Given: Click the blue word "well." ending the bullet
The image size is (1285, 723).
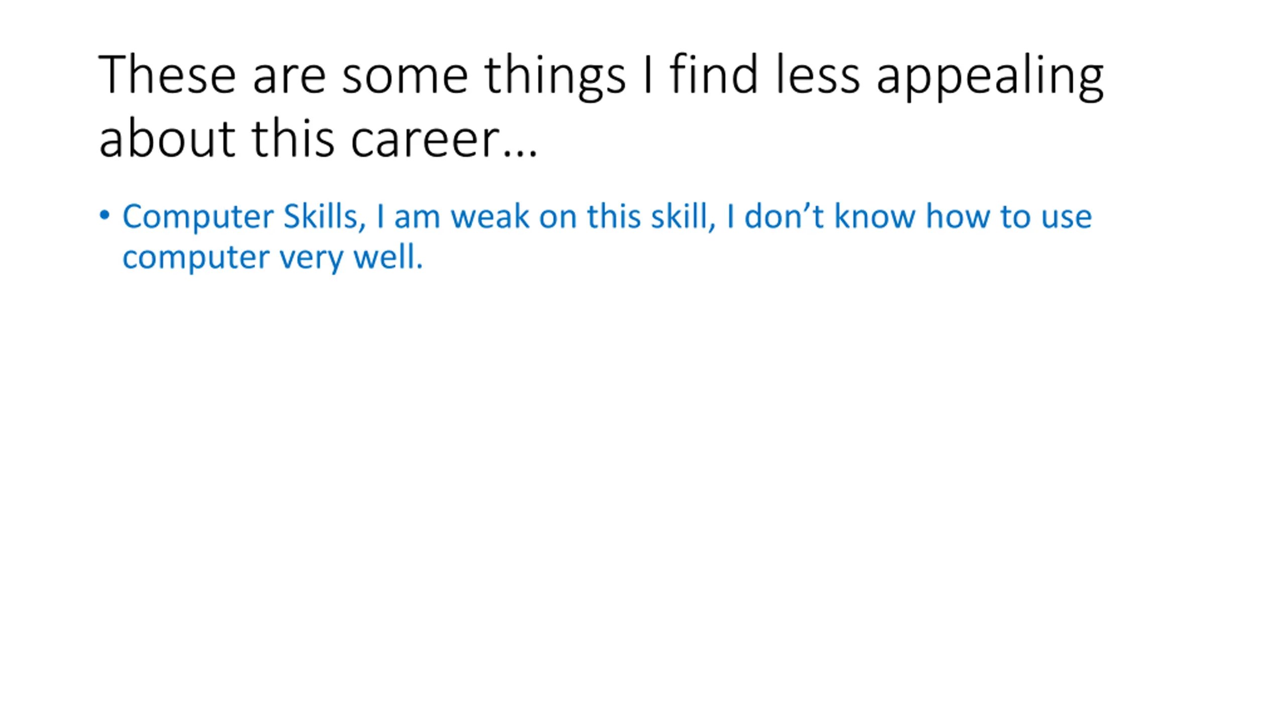Looking at the screenshot, I should click(x=388, y=257).
